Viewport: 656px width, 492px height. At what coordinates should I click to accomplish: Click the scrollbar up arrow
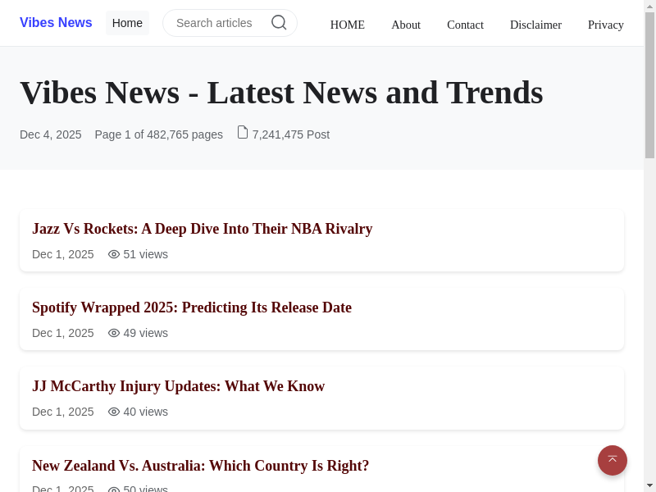(x=649, y=6)
